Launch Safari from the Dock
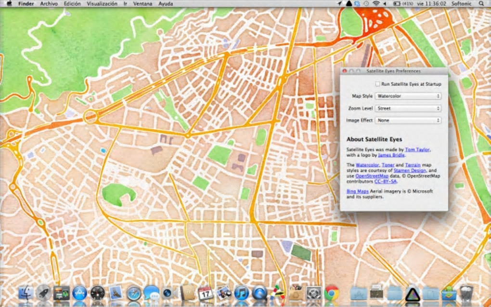The image size is (491, 307). point(133,293)
